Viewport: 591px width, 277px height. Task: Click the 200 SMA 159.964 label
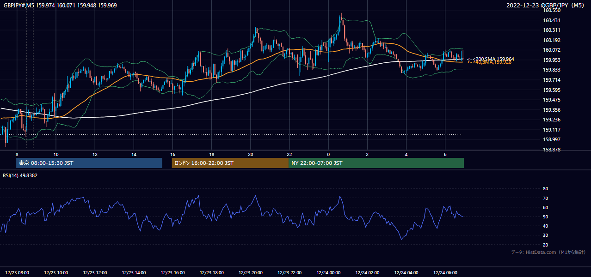[x=491, y=59]
